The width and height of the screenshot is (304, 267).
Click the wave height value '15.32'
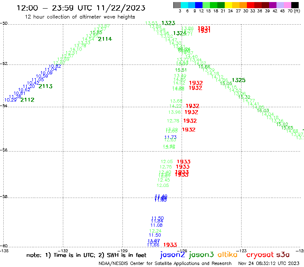tap(244, 97)
